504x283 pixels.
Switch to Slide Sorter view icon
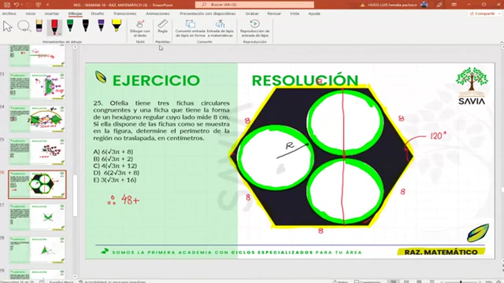tap(406, 281)
